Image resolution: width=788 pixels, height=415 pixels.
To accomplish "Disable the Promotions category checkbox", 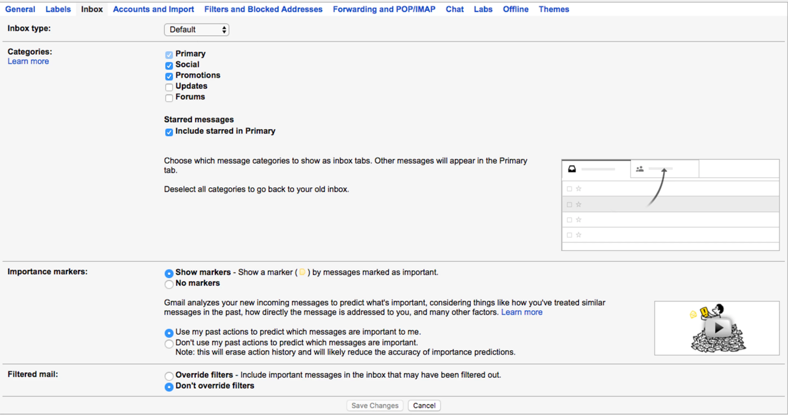I will (169, 76).
